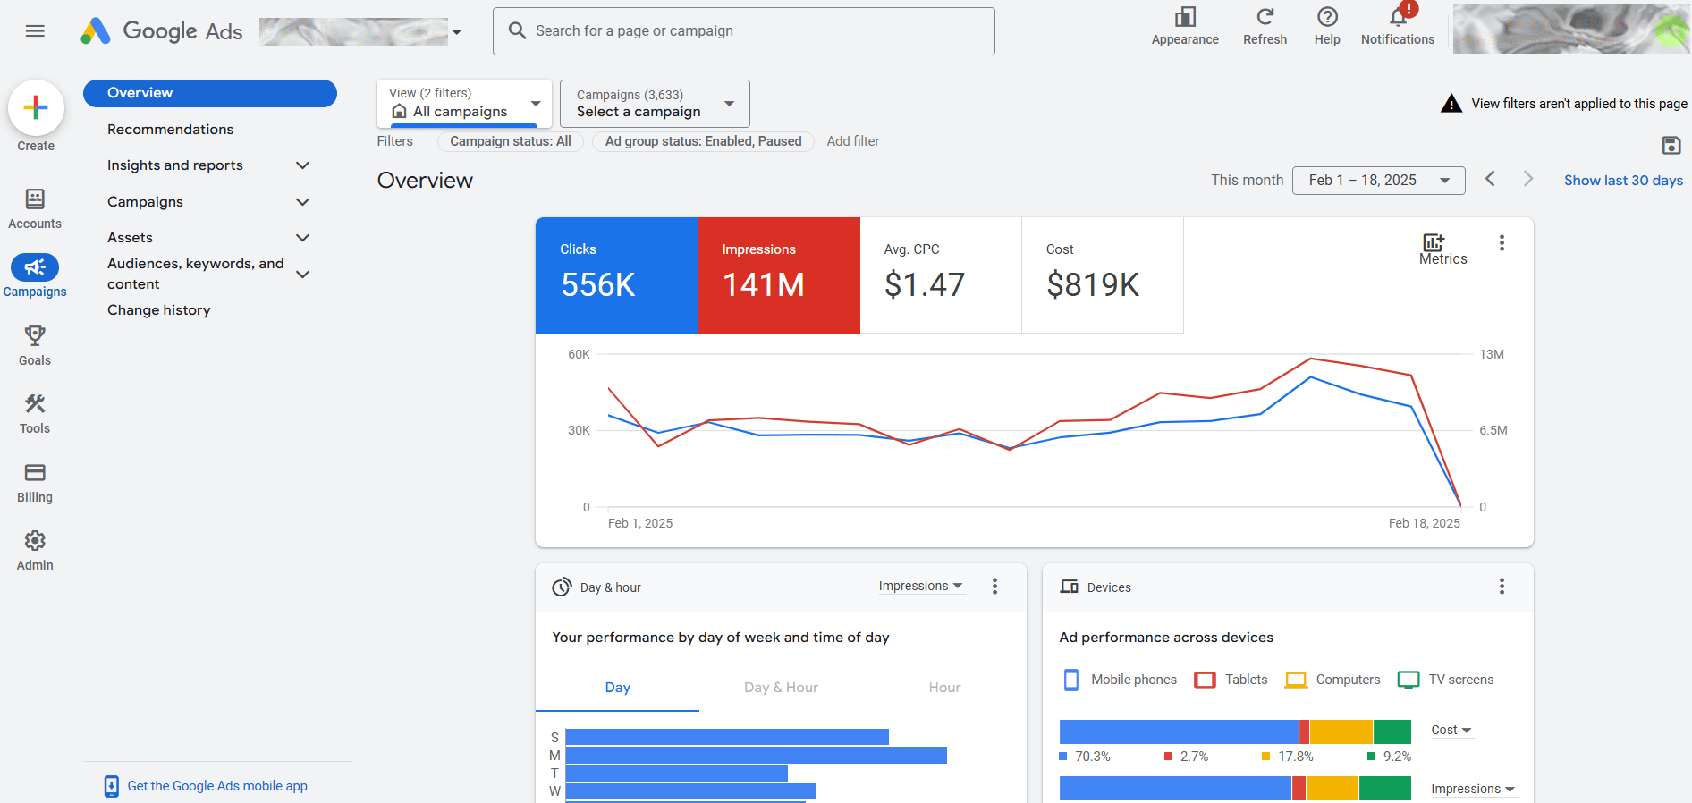
Task: Open the Goals trophy icon
Action: click(35, 336)
